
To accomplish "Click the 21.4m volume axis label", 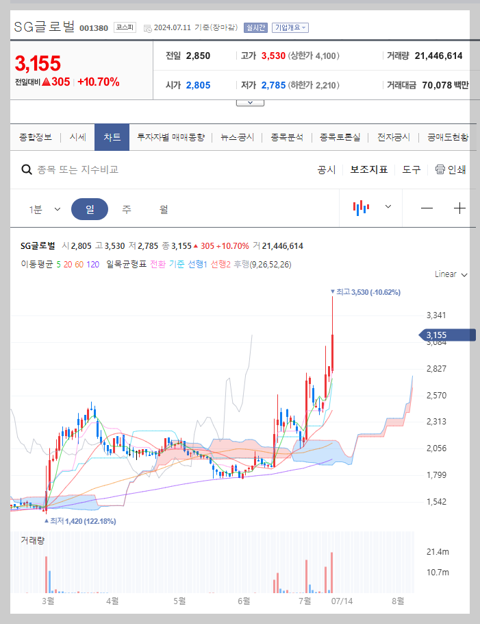I will point(438,551).
